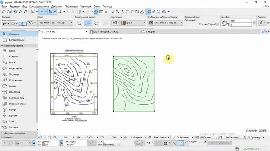Toggle the suspend groups icon

(96, 12)
